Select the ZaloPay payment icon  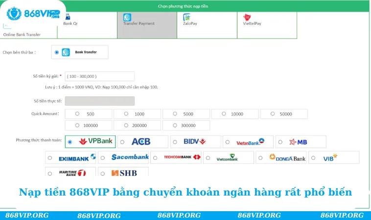click(x=187, y=17)
